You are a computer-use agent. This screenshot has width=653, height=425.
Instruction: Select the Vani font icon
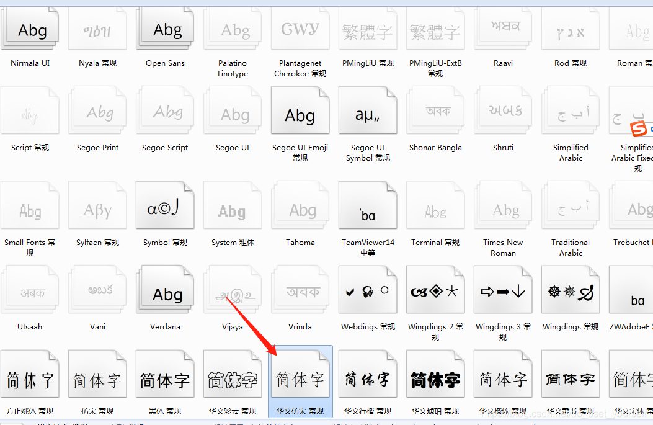(97, 290)
